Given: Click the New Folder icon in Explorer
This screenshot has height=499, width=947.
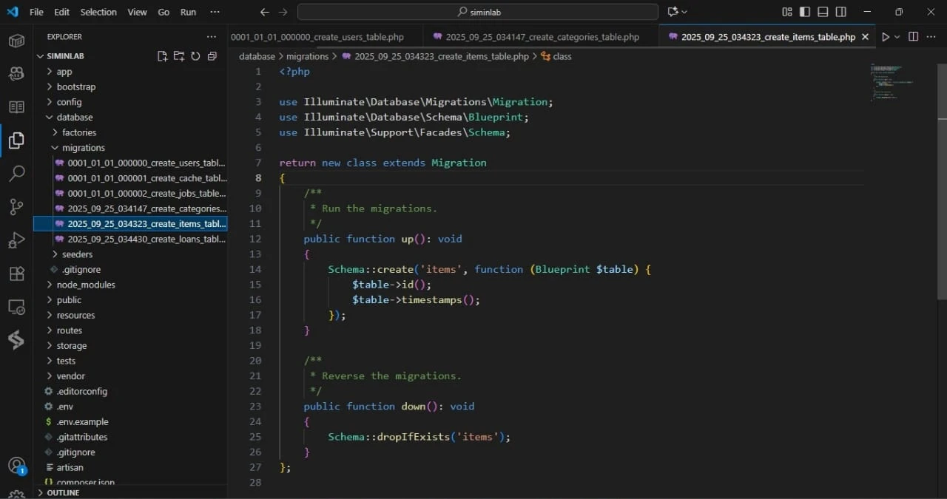Looking at the screenshot, I should pyautogui.click(x=178, y=56).
